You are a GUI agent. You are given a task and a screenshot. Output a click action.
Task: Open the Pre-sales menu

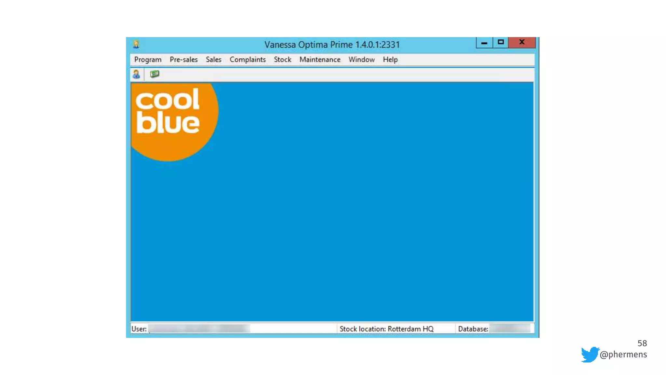[184, 60]
